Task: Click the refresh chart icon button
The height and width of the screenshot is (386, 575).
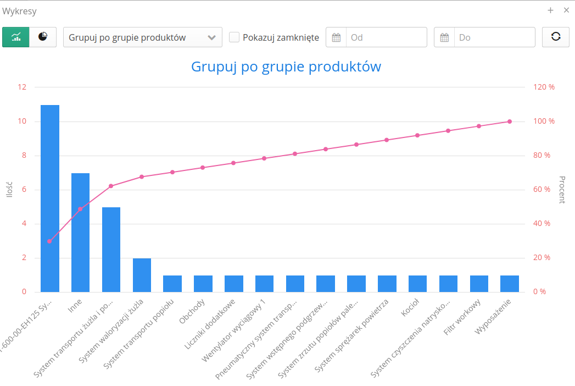Action: [556, 37]
